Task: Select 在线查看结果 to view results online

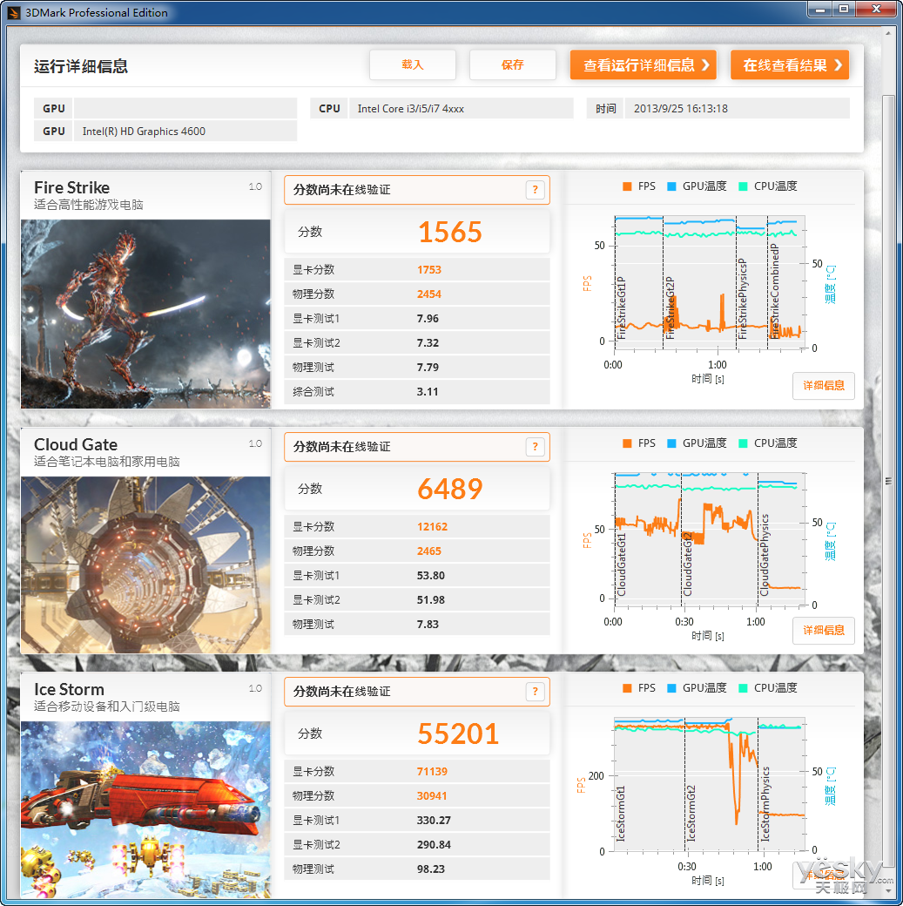Action: point(789,64)
